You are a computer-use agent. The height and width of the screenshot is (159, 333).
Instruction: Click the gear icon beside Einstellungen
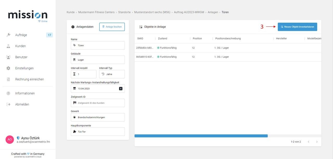8,68
